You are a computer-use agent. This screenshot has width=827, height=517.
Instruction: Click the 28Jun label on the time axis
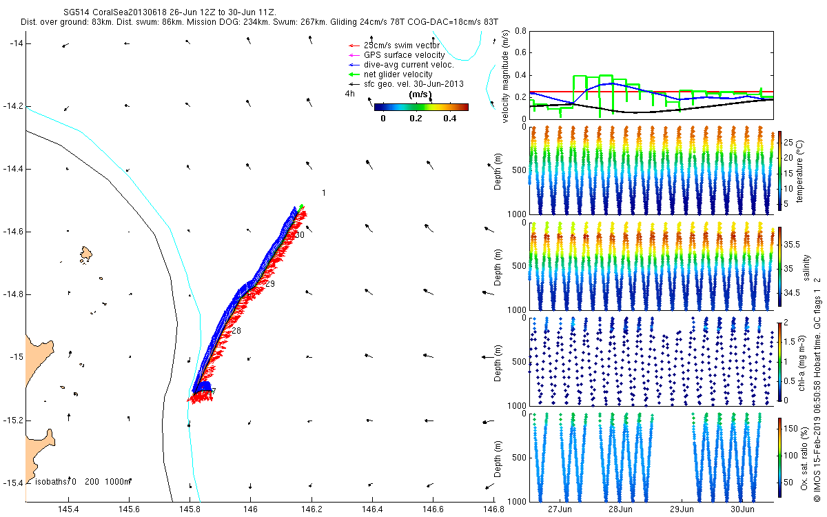(x=620, y=509)
